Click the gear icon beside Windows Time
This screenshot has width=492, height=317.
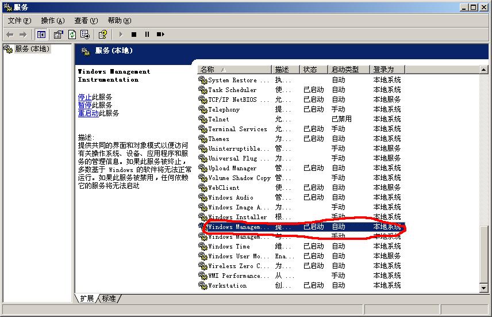pyautogui.click(x=203, y=246)
